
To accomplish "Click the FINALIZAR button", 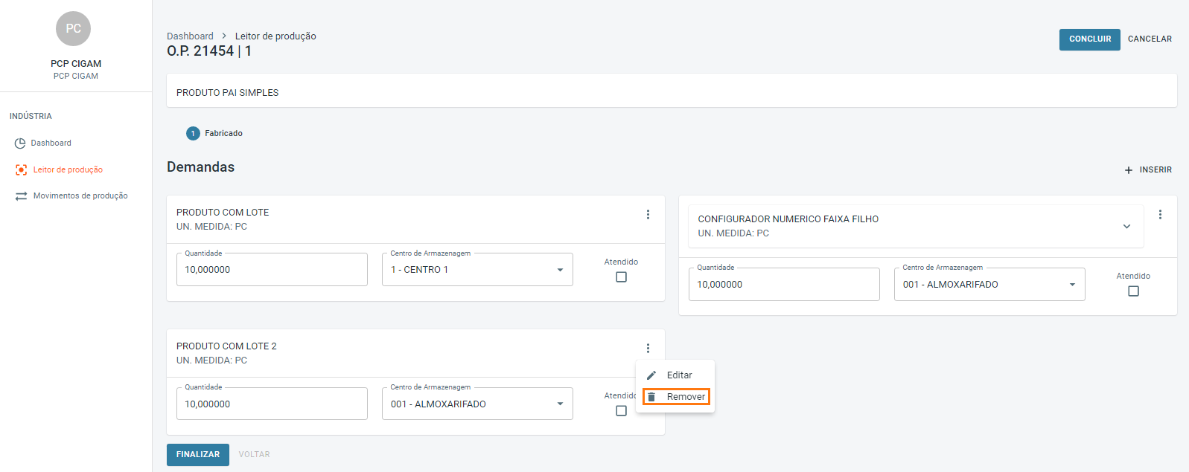I will point(198,455).
